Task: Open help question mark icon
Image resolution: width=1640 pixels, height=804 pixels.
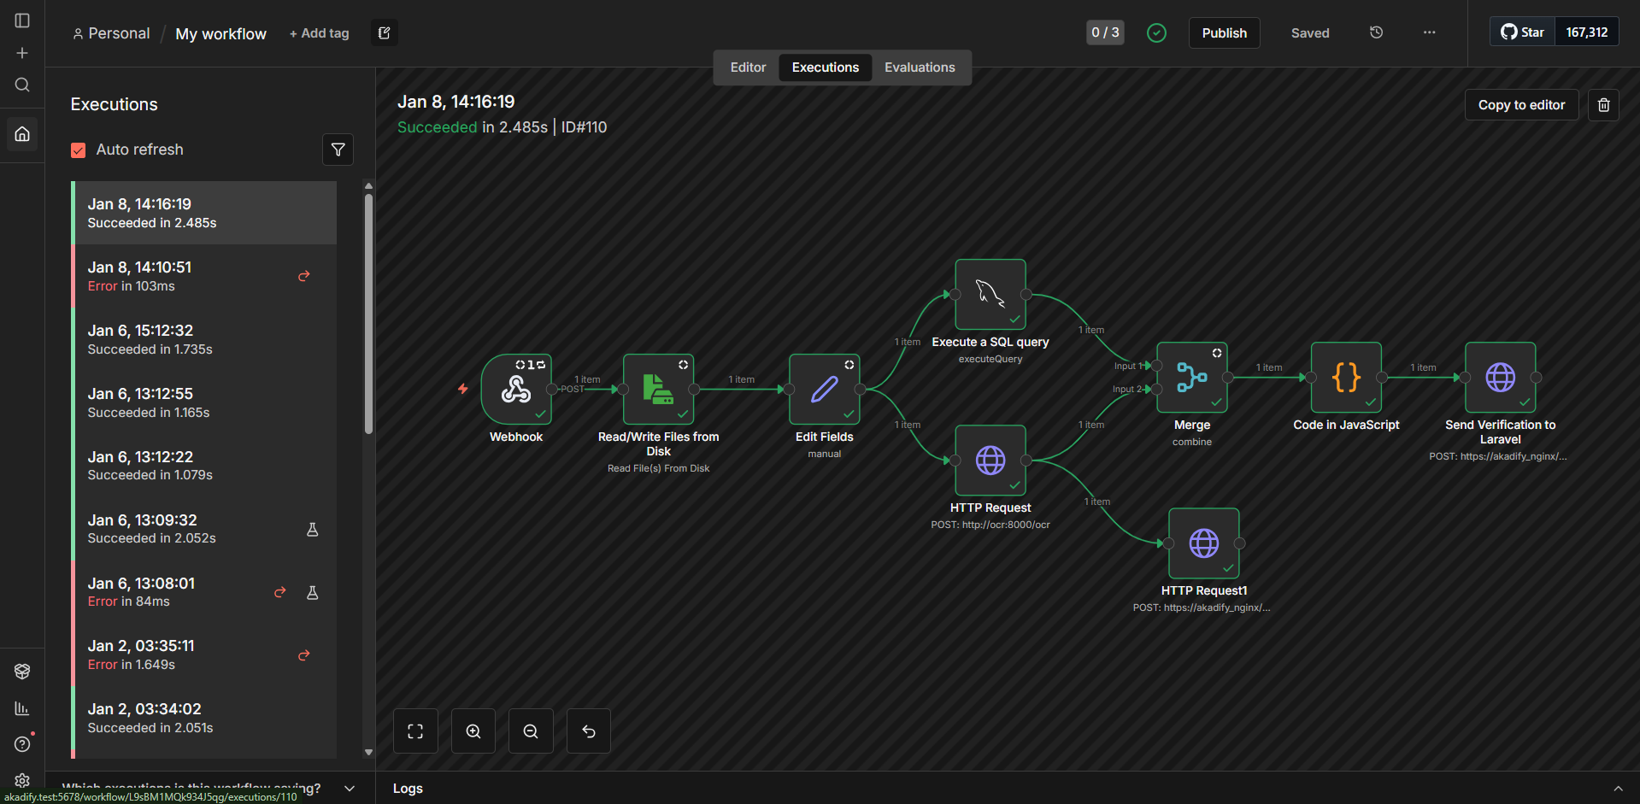Action: (x=22, y=744)
